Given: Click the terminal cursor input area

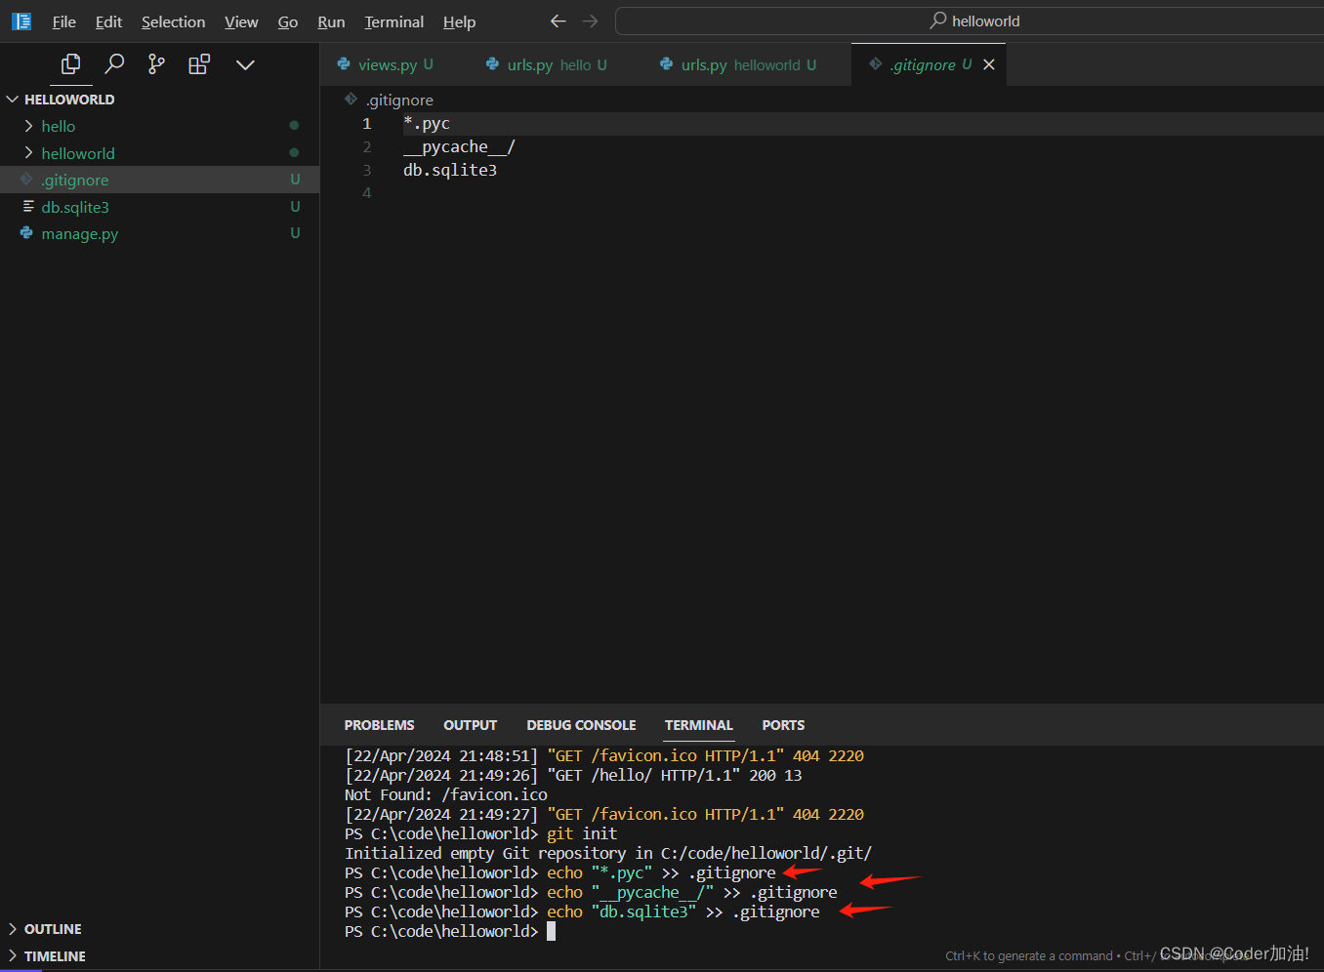Looking at the screenshot, I should point(553,931).
